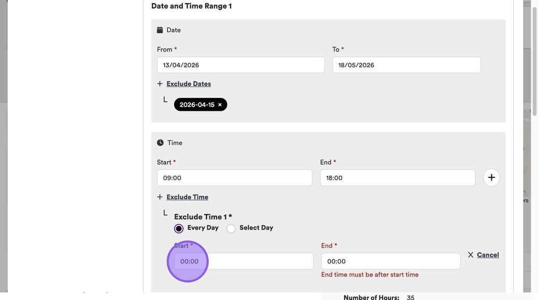Screen dimensions: 538x300
Task: Click the calendar icon beside Date
Action: tap(160, 30)
